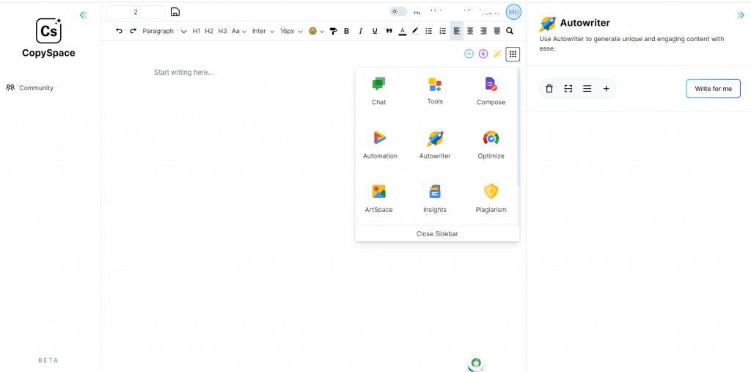The image size is (751, 372).
Task: Toggle underline formatting
Action: [375, 31]
